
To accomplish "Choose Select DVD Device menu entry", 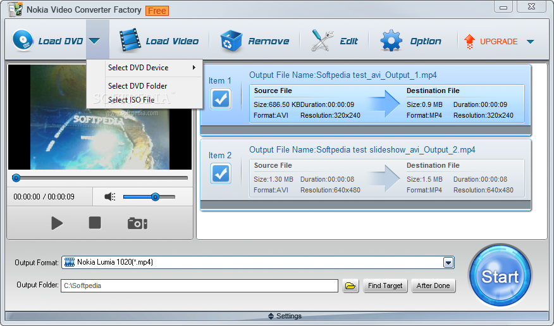I will 144,68.
